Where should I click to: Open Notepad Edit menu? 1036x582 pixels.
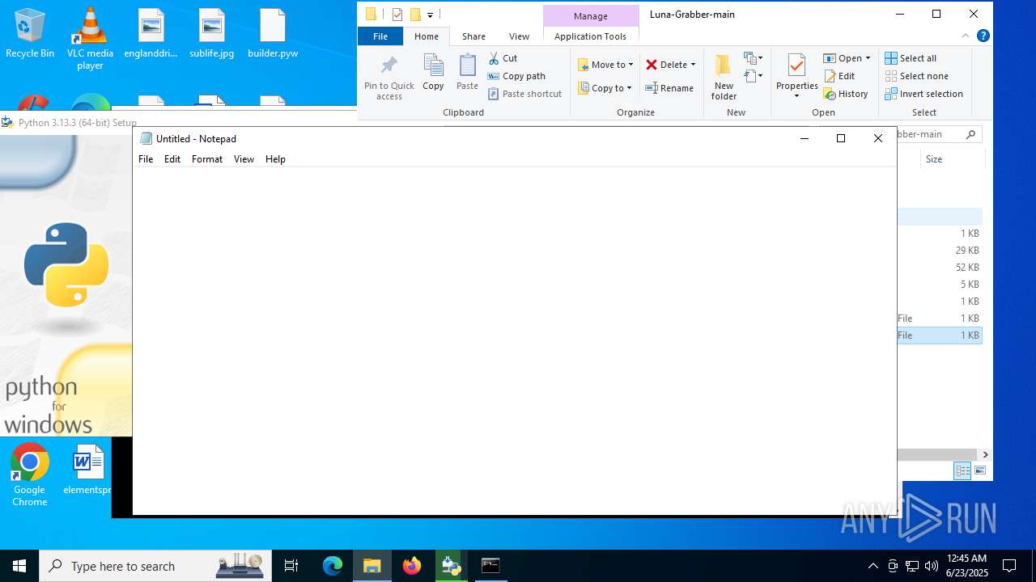click(172, 159)
